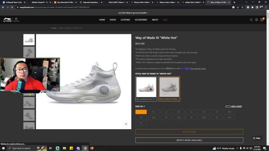Screen dimensions: 269x151
Task: Expand product image with fullscreen icon
Action: (126, 124)
